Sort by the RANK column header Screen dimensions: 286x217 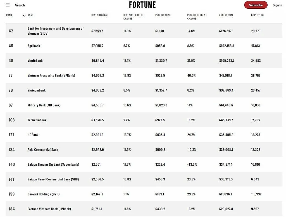(9, 15)
